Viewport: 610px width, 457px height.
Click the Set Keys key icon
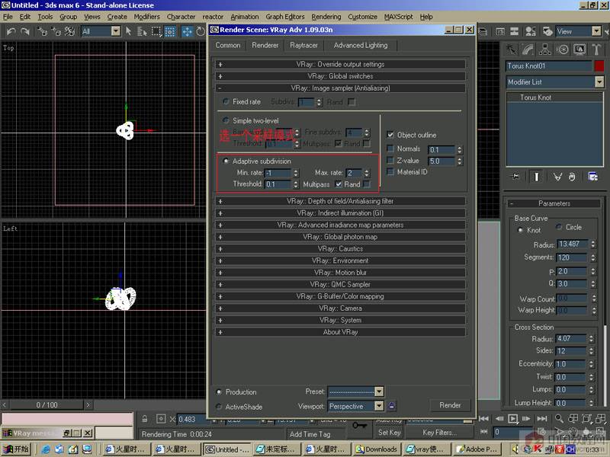[x=359, y=426]
